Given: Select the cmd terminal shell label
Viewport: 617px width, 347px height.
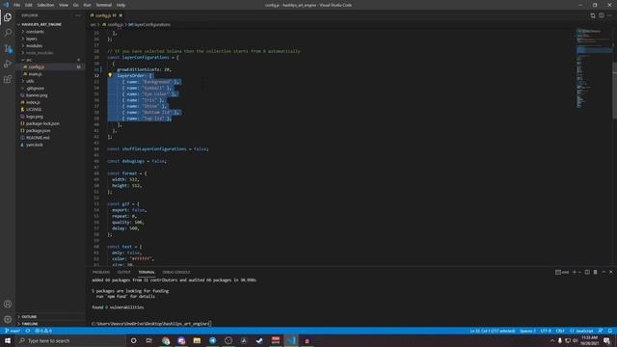Looking at the screenshot, I should click(562, 272).
